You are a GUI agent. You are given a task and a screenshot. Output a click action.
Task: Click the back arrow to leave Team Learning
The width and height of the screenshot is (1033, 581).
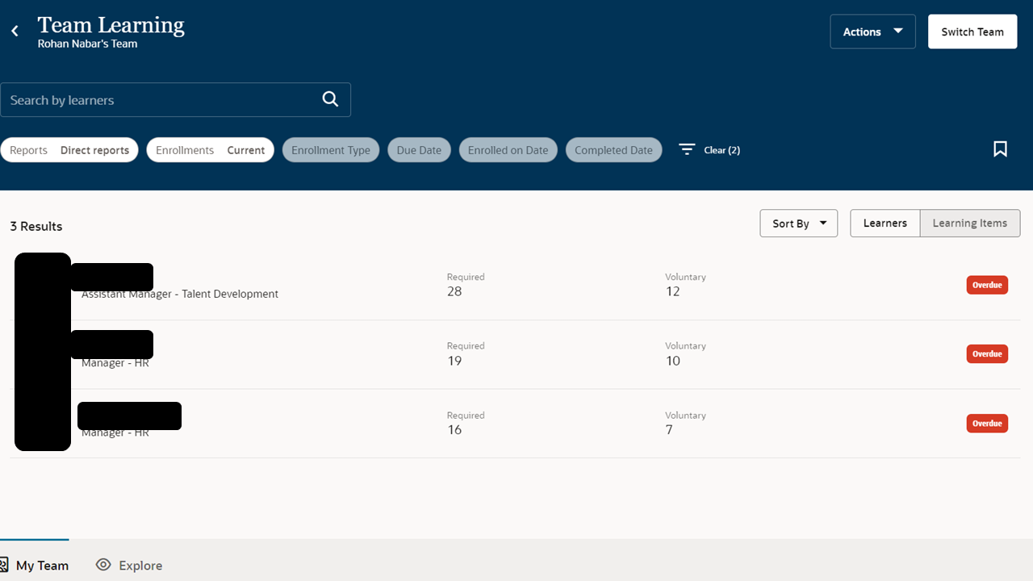pyautogui.click(x=15, y=31)
